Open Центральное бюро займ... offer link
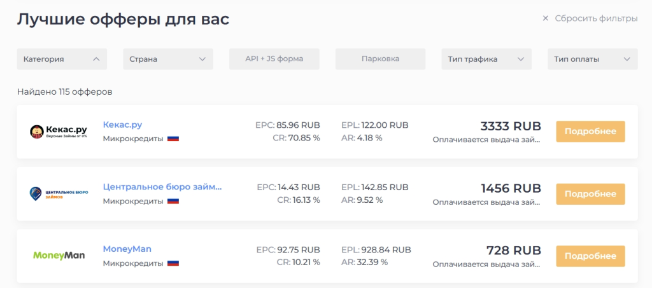This screenshot has width=652, height=288. point(162,187)
